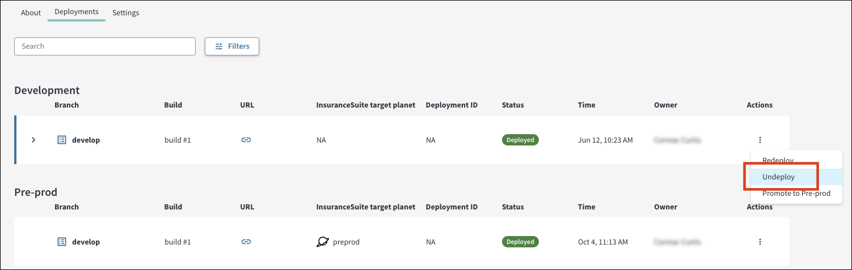The image size is (852, 270).
Task: Select Promote to Pre-prod menu option
Action: pos(796,194)
